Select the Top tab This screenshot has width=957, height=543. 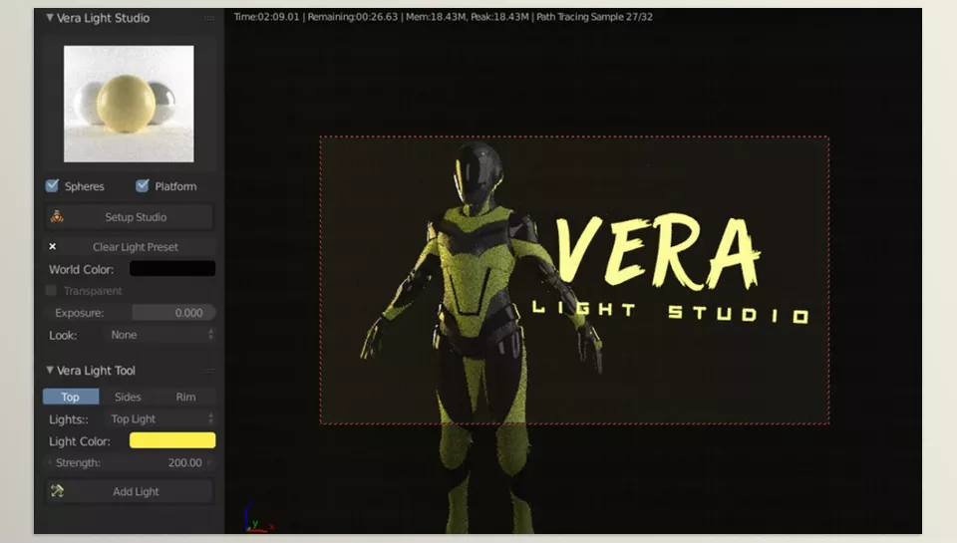[71, 397]
